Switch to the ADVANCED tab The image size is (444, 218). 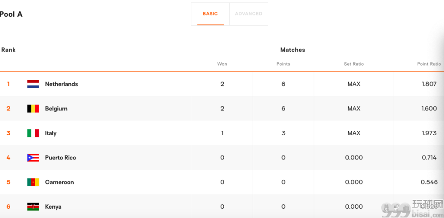249,14
